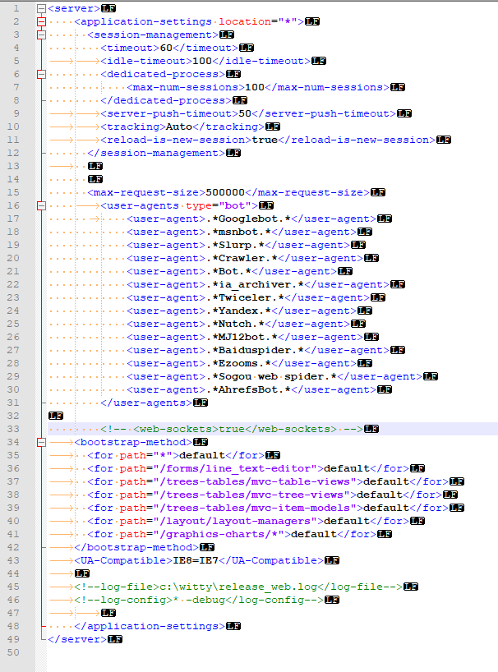Click the AhrefsBot user-agent pattern
The height and width of the screenshot is (672, 498).
(x=248, y=389)
